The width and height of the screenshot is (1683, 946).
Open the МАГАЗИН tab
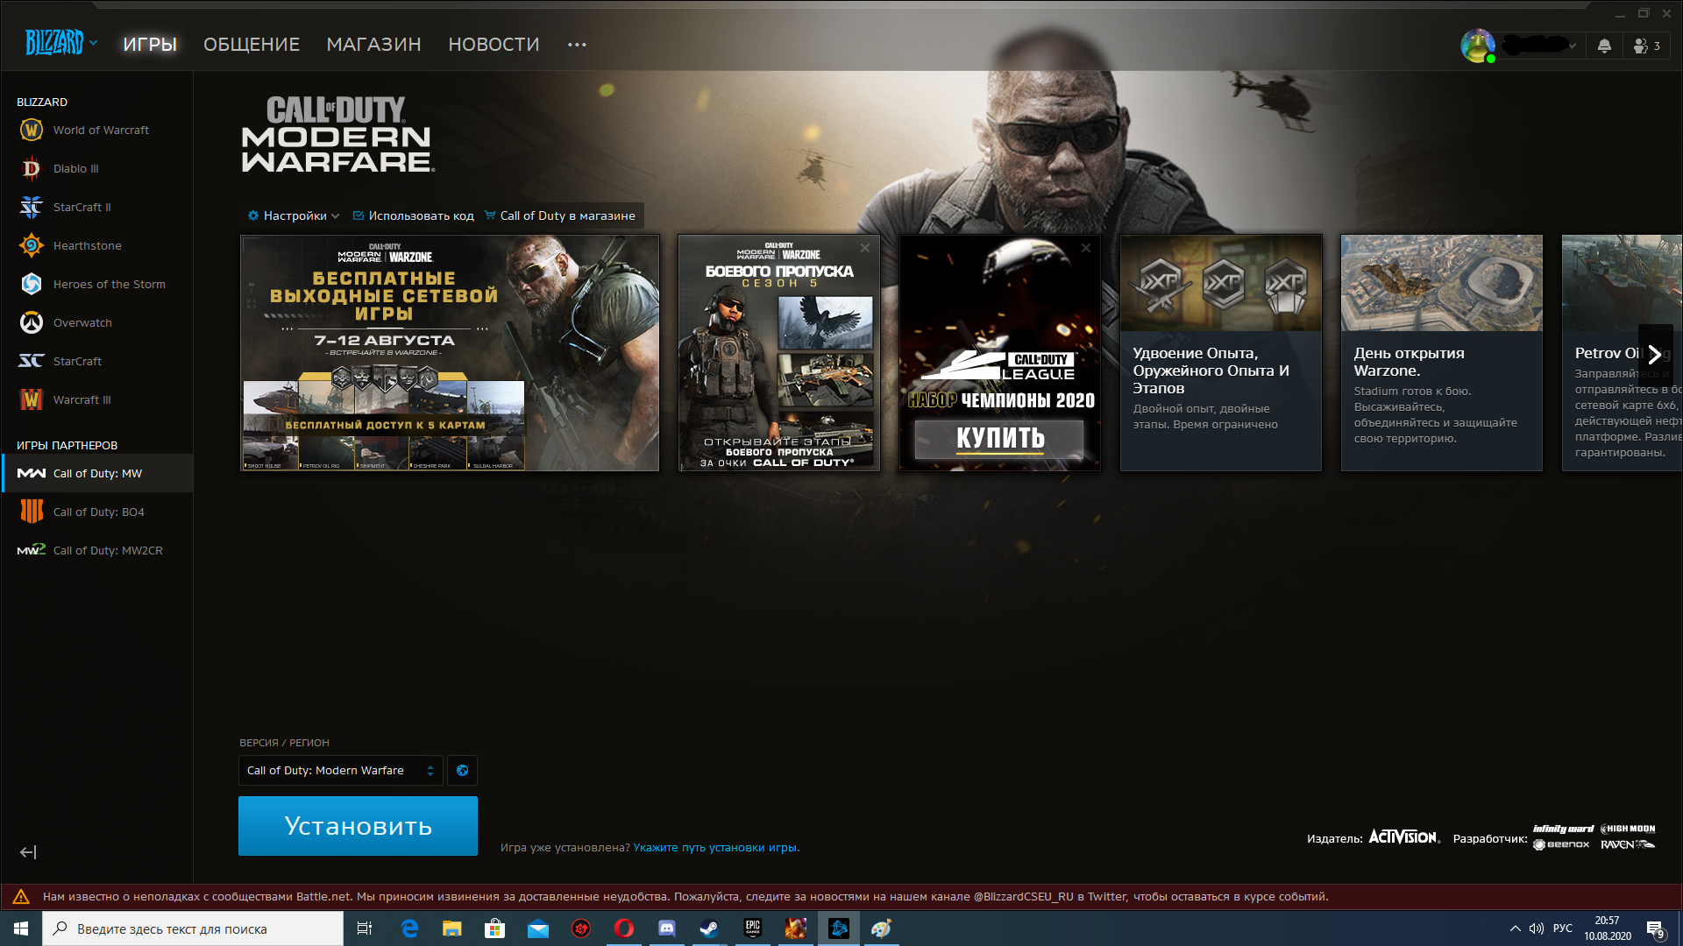373,45
